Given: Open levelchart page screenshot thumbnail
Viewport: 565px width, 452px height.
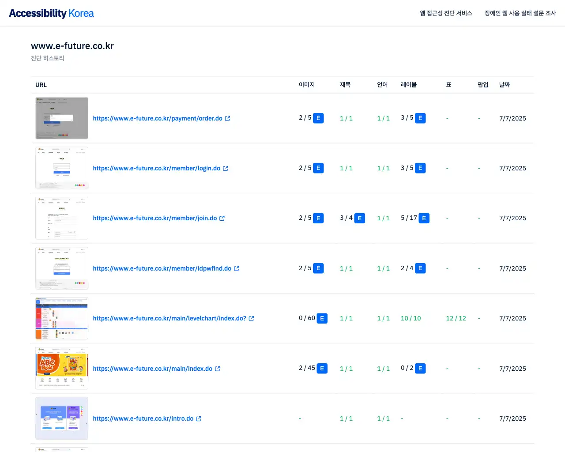Looking at the screenshot, I should 62,318.
